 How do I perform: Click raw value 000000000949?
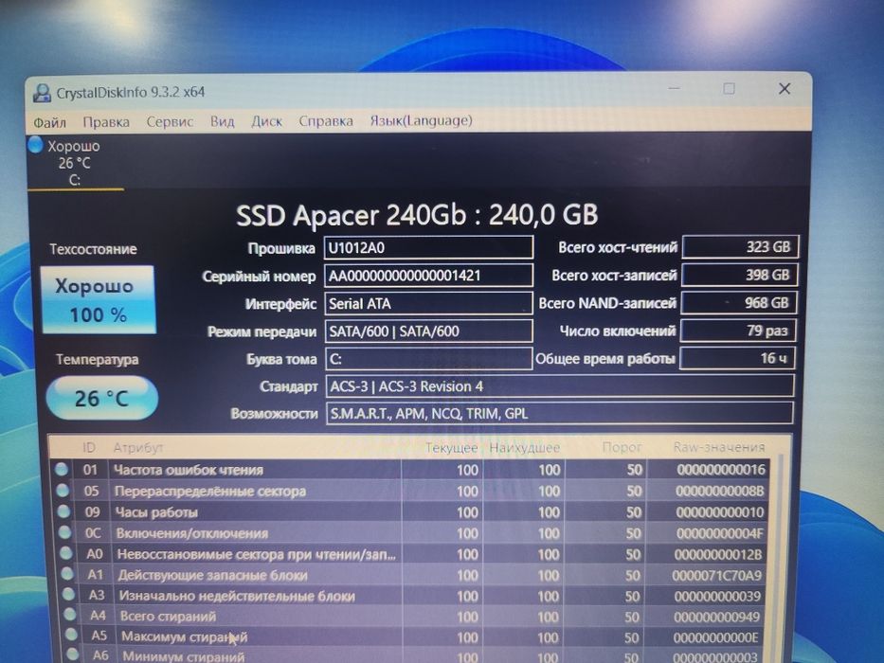point(716,617)
